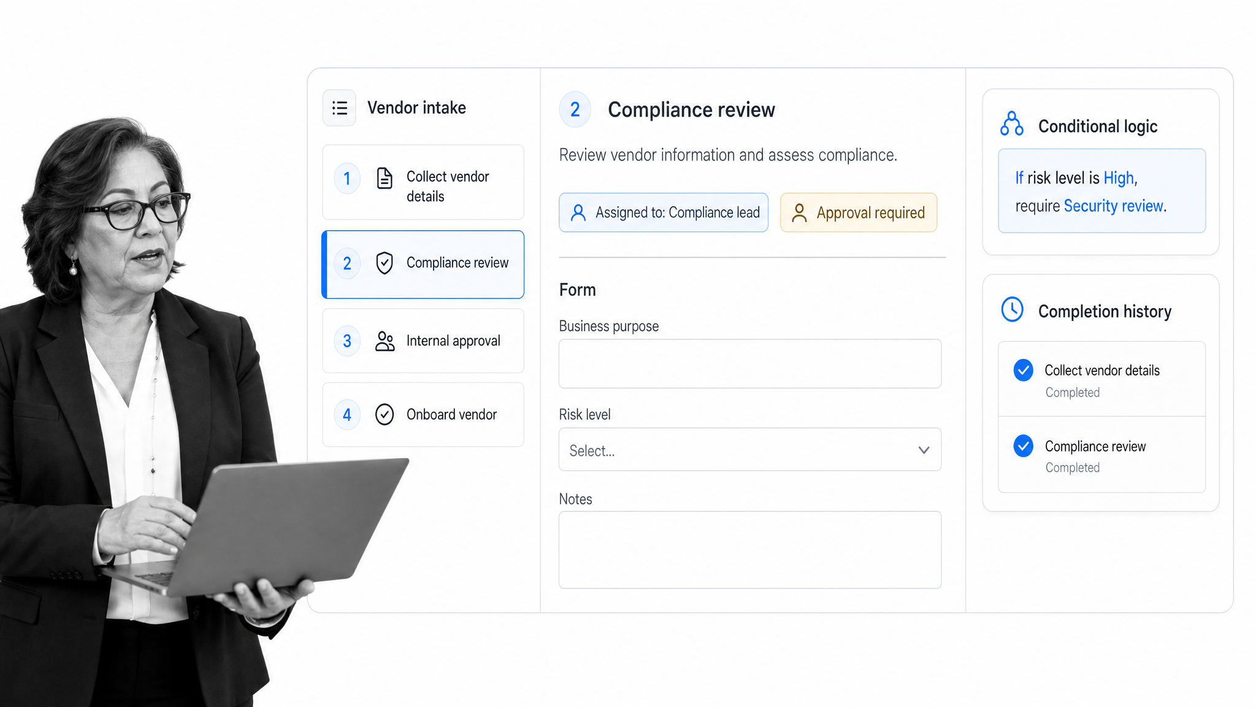Click the blue checkmark for Collect vendor details
The height and width of the screenshot is (707, 1256).
tap(1024, 370)
